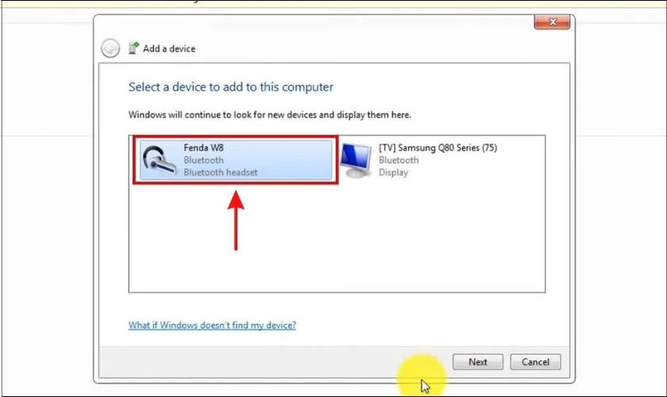
Task: Select '[TV] Samsung Q80 Series (75)' device
Action: [x=438, y=148]
